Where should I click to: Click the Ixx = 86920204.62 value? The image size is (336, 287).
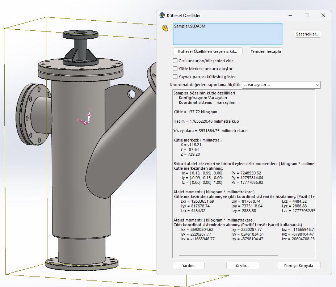197,229
